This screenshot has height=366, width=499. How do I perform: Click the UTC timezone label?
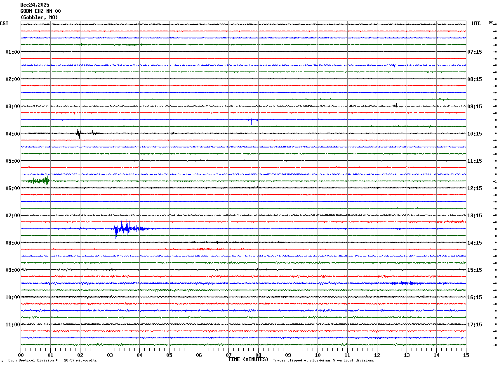click(476, 24)
